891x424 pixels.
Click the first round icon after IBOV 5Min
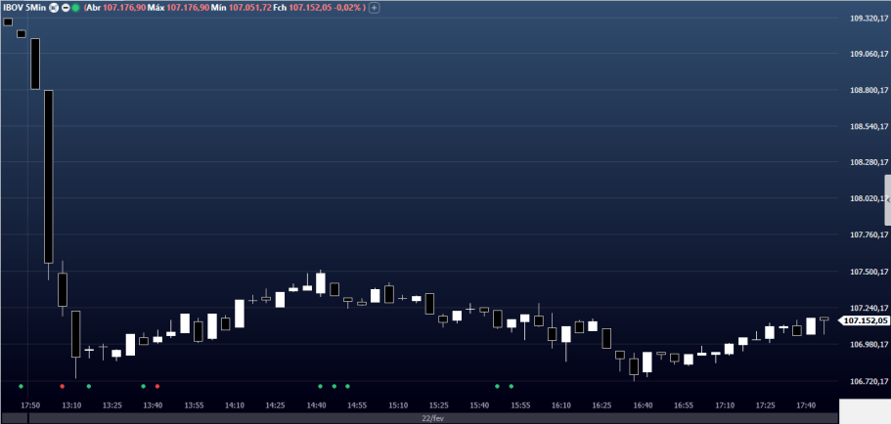coord(55,8)
